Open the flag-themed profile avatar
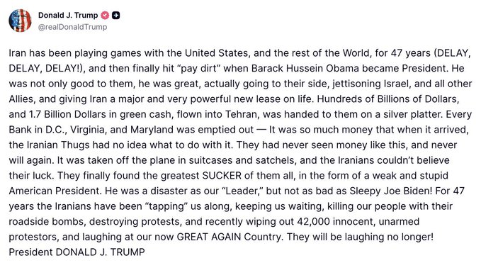Screen dimensions: 481x263 (21, 21)
